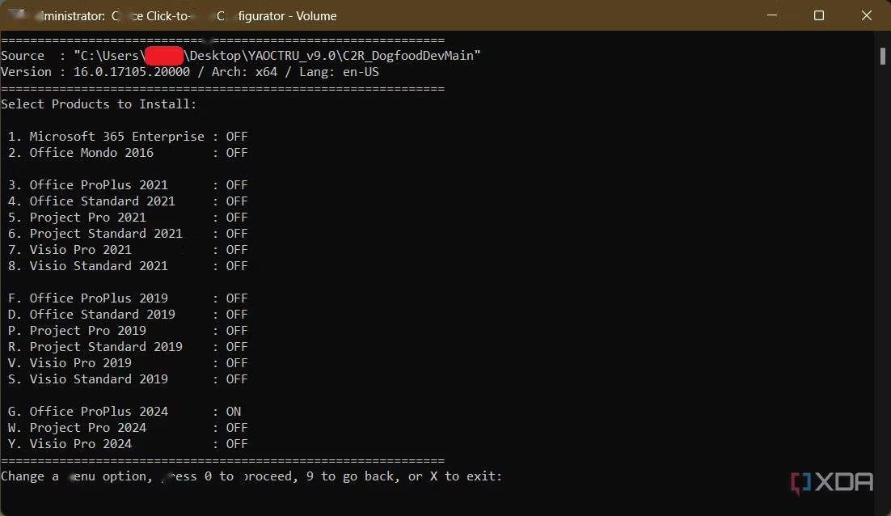891x516 pixels.
Task: Click the Source path text line
Action: point(241,56)
